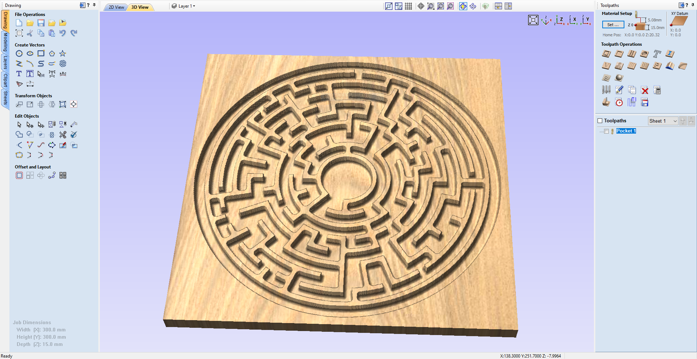Save the toolpath to file
This screenshot has width=697, height=359.
pyautogui.click(x=644, y=102)
